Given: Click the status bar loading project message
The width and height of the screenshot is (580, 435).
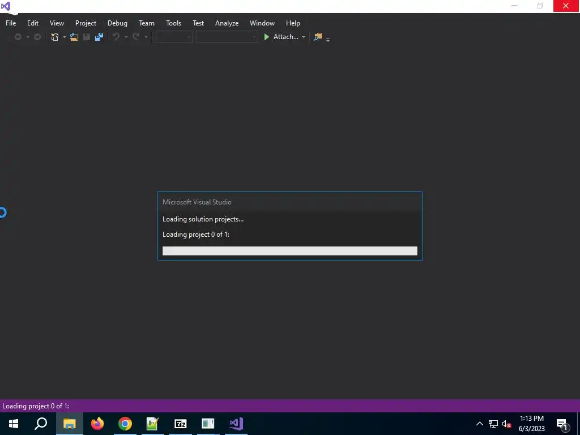Looking at the screenshot, I should coord(36,406).
